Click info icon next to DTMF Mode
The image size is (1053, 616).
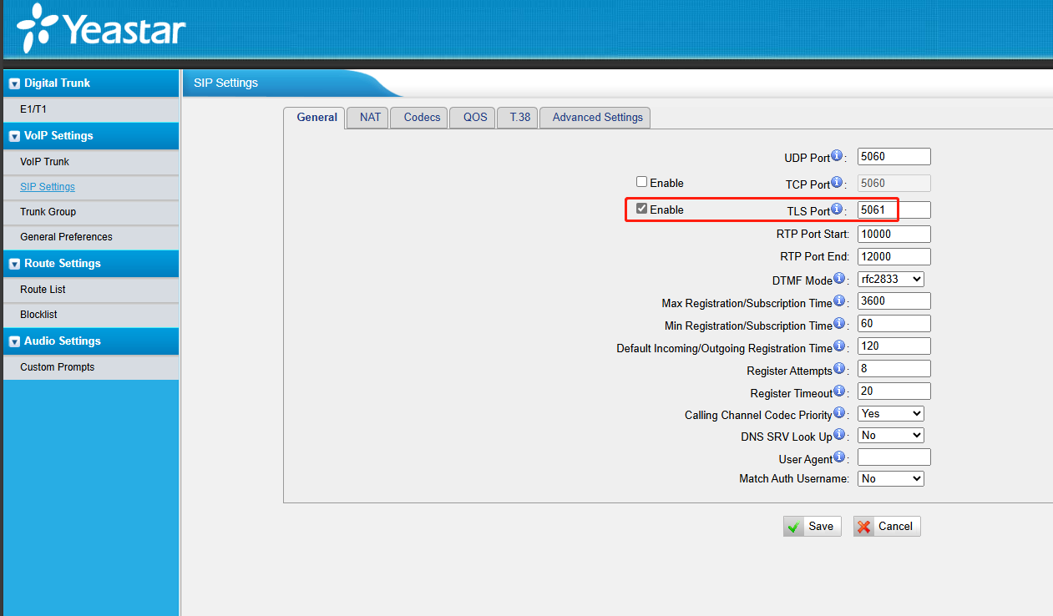839,280
